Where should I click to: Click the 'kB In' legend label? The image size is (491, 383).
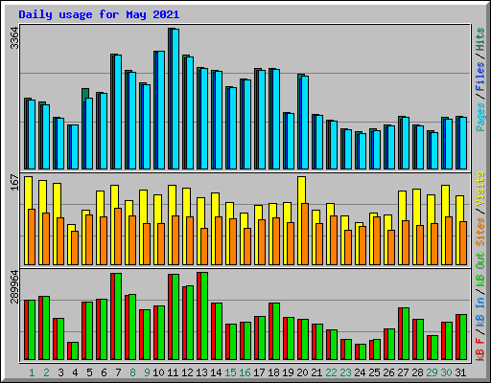(480, 311)
